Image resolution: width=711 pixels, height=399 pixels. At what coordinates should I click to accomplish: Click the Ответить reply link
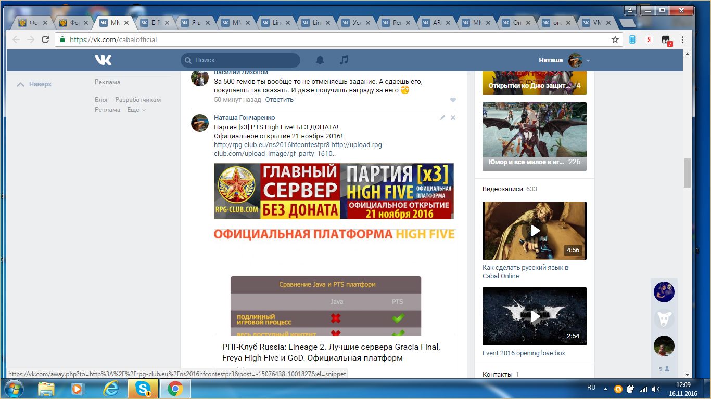[x=279, y=100]
